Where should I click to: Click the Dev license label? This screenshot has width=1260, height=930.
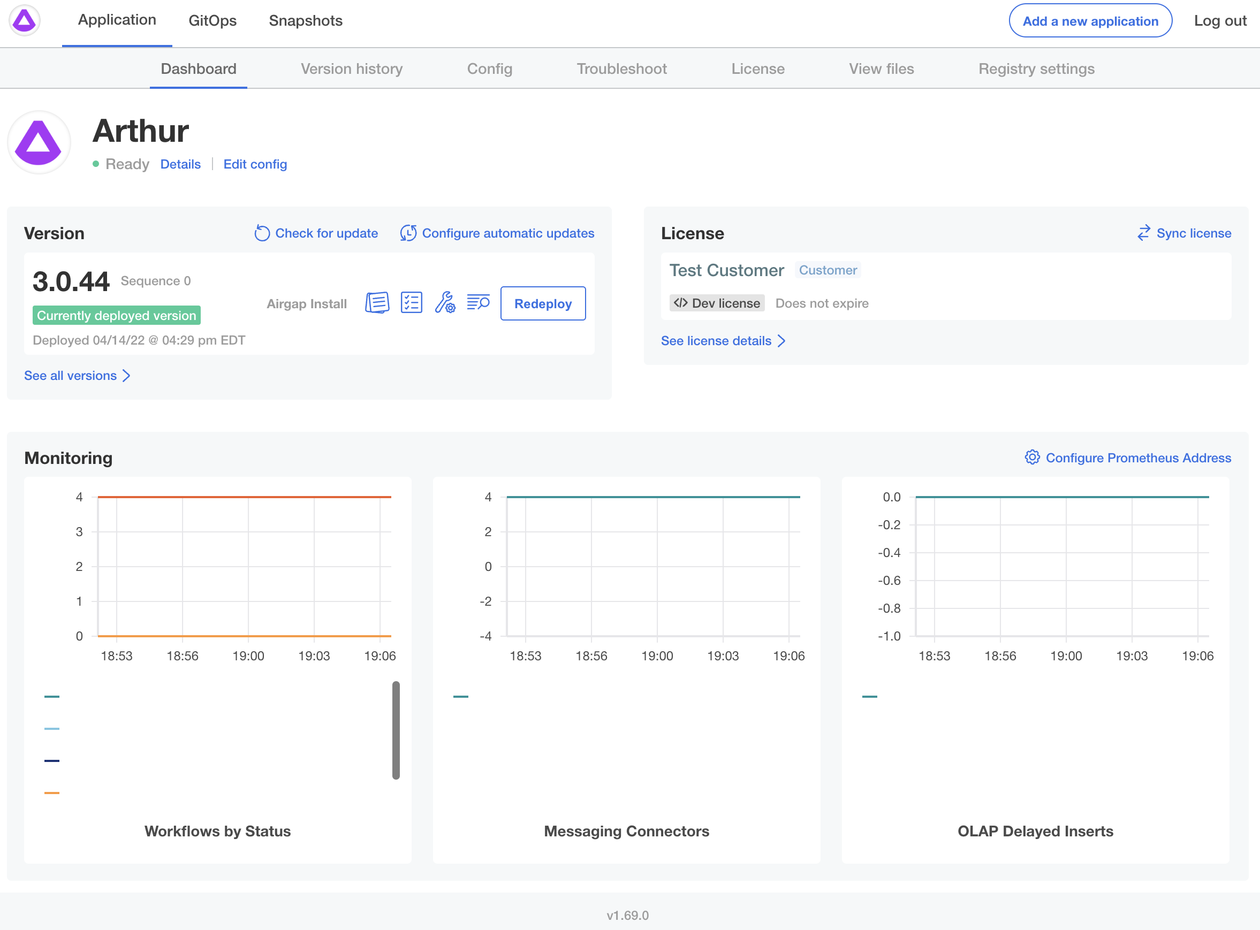click(717, 303)
